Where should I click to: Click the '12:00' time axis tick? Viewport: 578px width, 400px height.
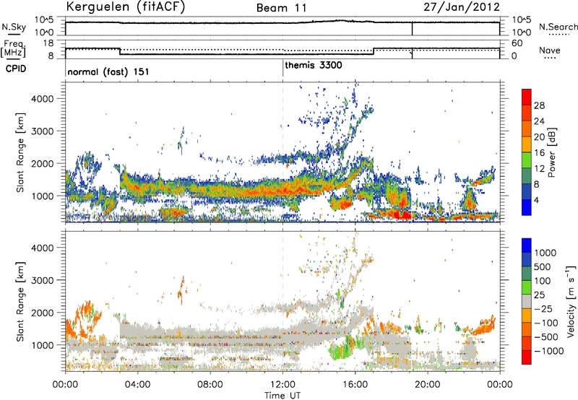tap(282, 385)
